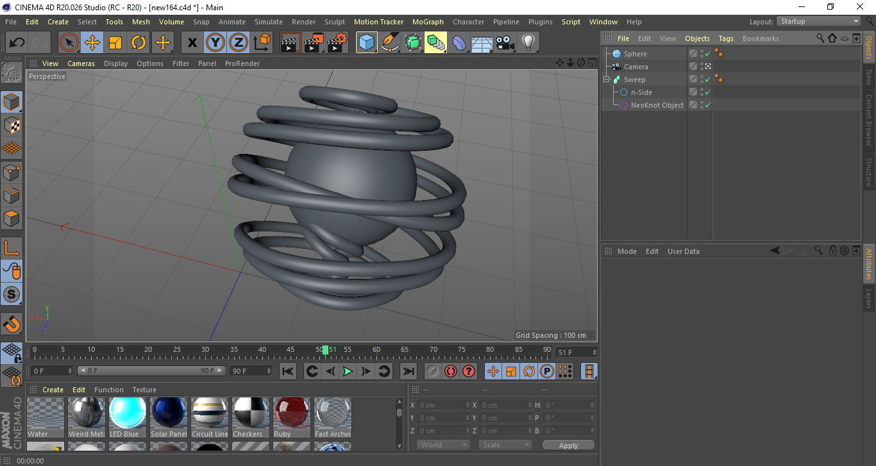Image resolution: width=876 pixels, height=466 pixels.
Task: Click the Array modeling icon
Action: 436,43
